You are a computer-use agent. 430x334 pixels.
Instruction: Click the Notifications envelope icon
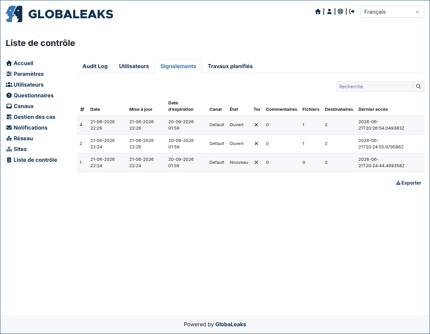pyautogui.click(x=9, y=128)
